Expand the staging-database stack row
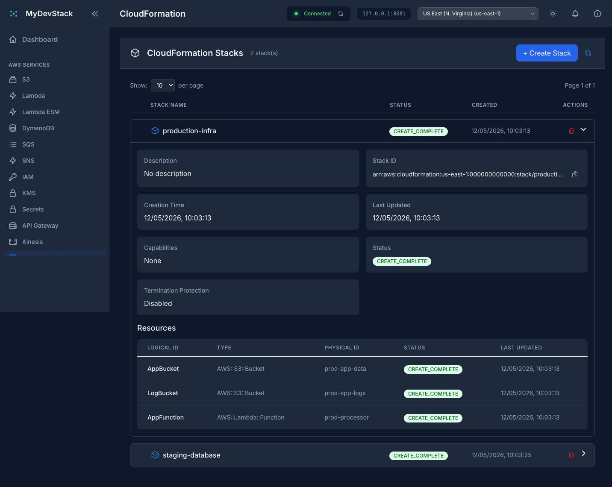Viewport: 612px width, 487px height. (583, 454)
